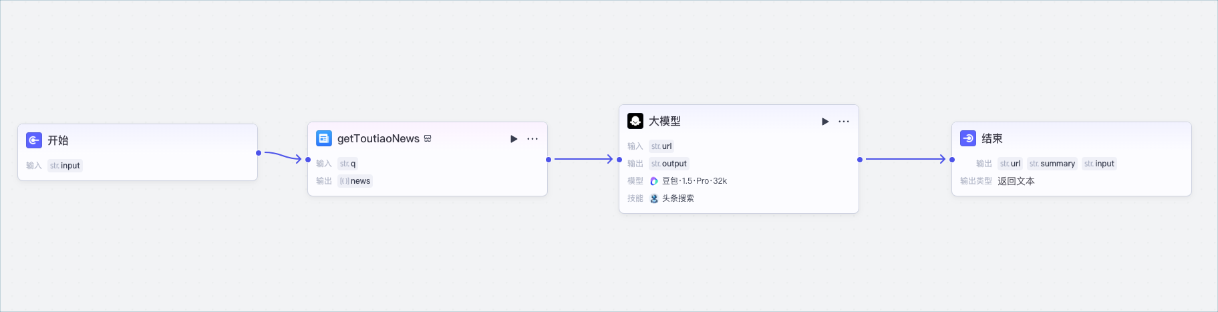This screenshot has width=1218, height=312.
Task: Click the 豆包 model icon in 大模型 node
Action: point(654,181)
